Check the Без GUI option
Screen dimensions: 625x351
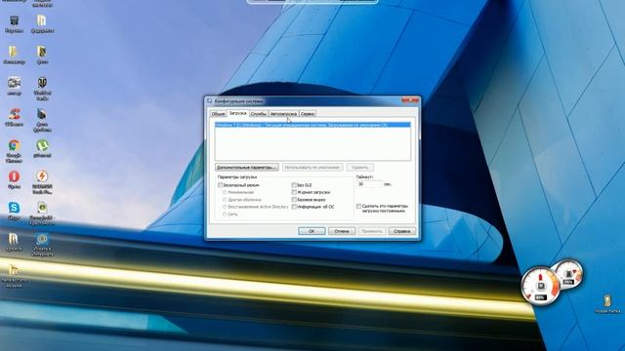pos(294,185)
